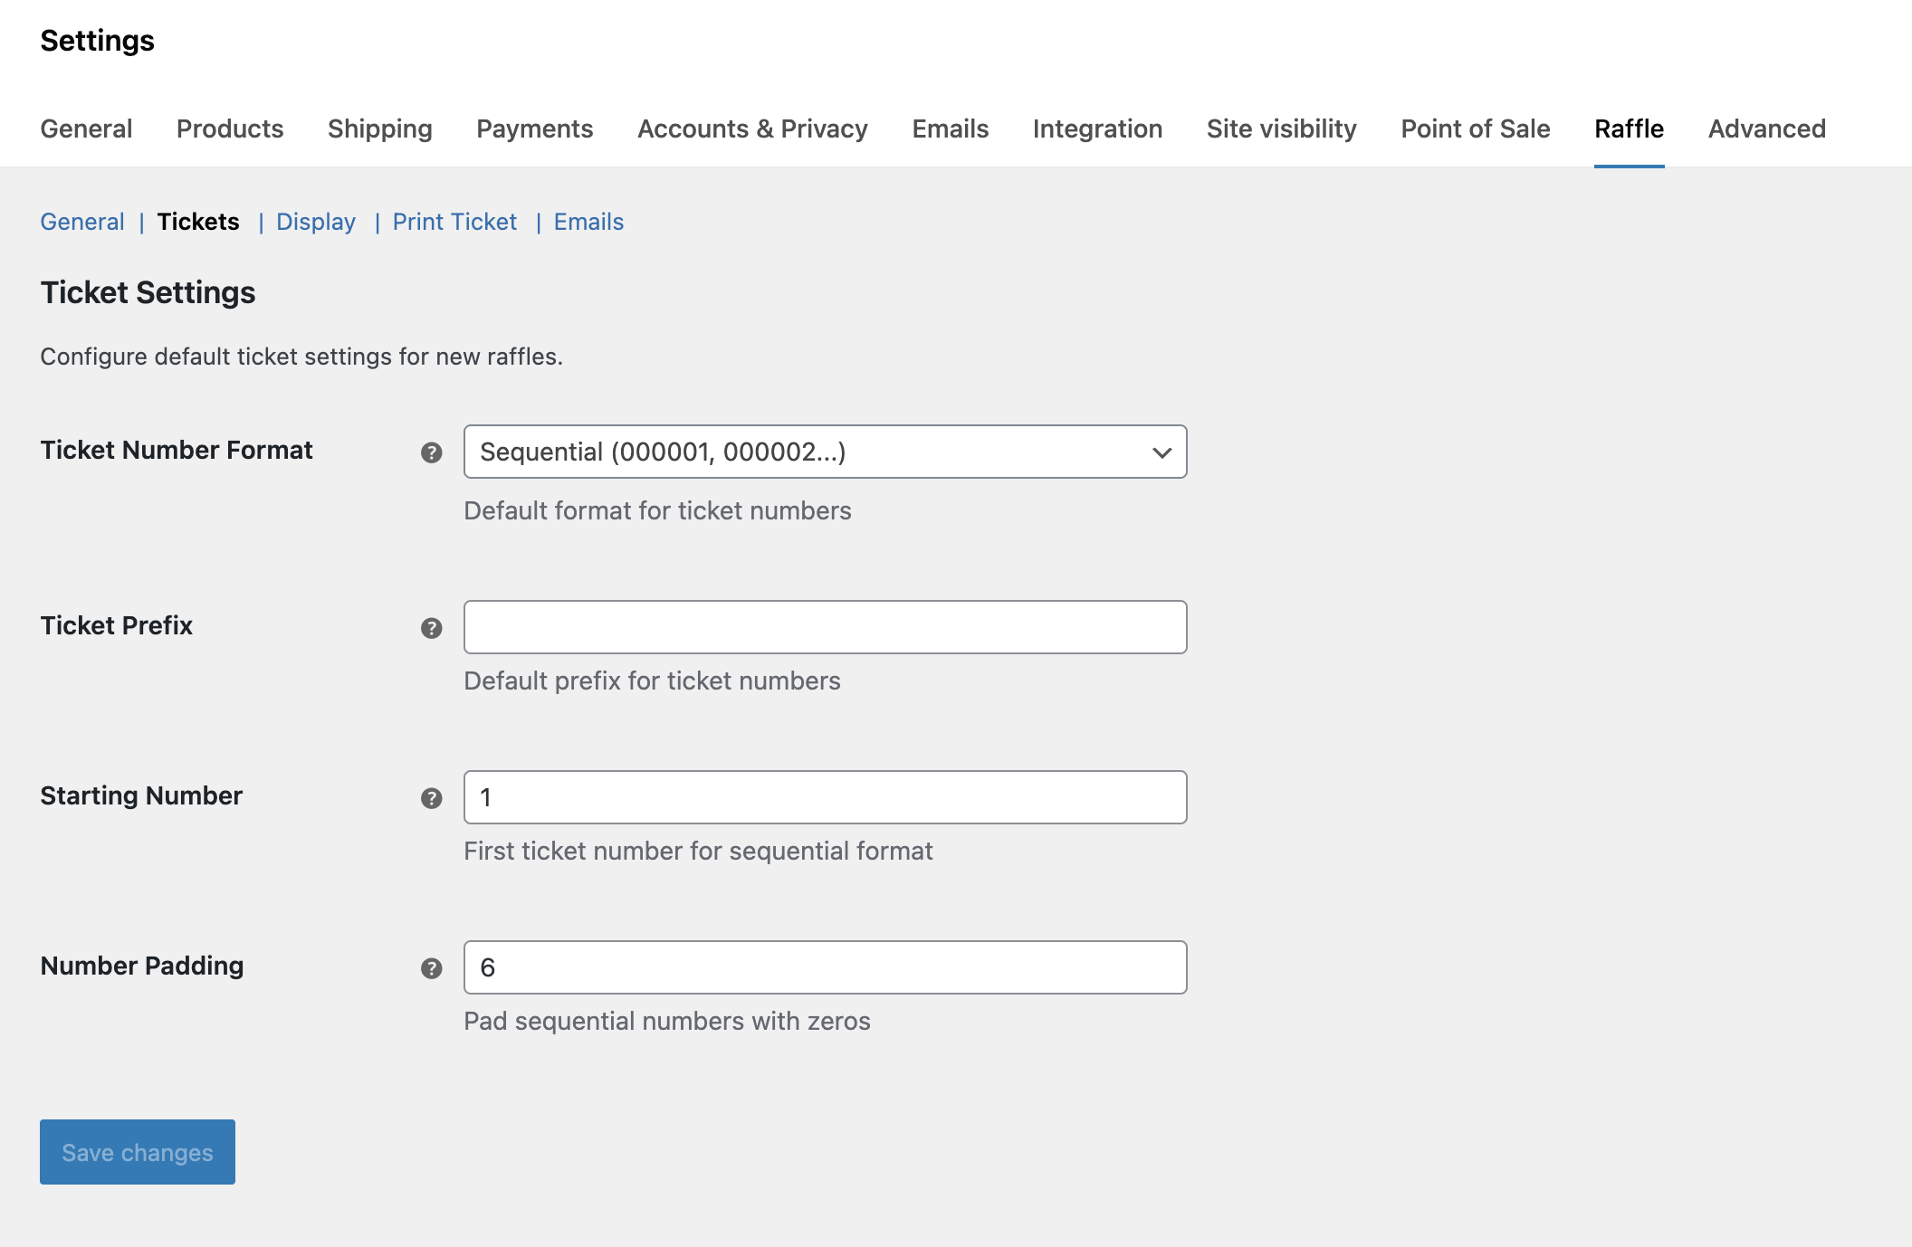Open the Point of Sale tab

[x=1475, y=129]
